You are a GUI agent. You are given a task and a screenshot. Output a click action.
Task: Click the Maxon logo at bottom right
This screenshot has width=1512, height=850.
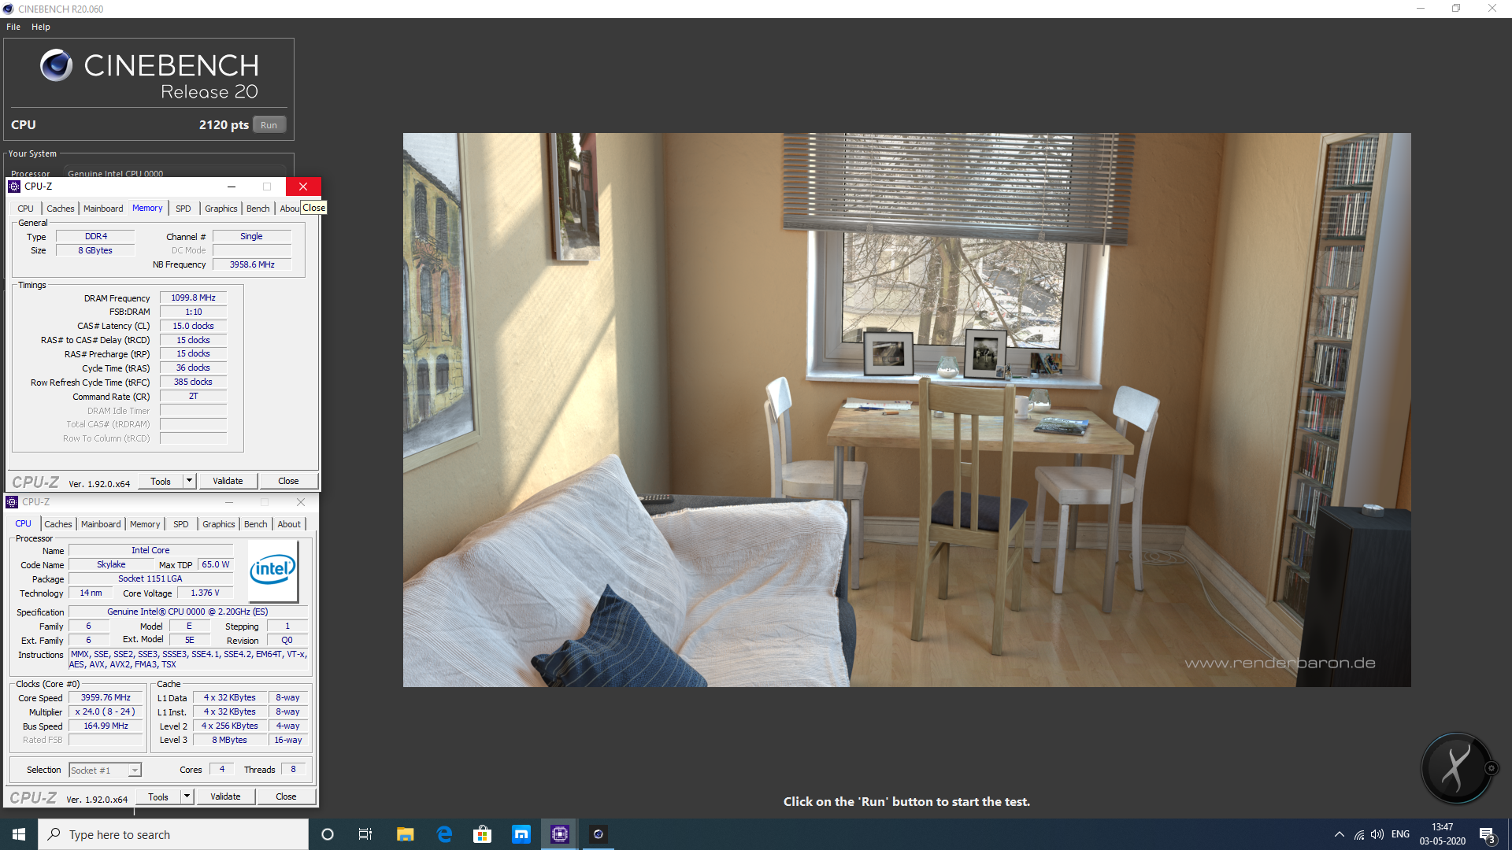click(x=1457, y=768)
